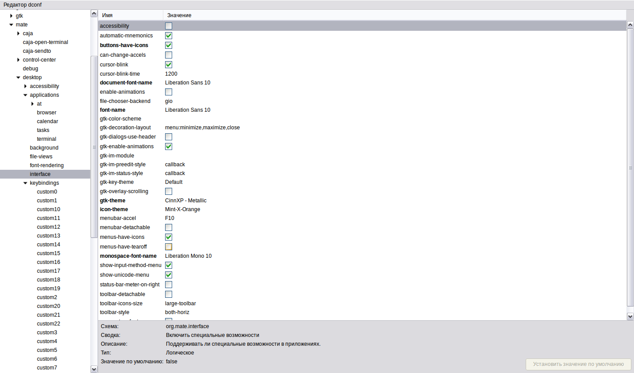Screen dimensions: 634x373
Task: Expand the 'at' tree node
Action: coord(33,104)
